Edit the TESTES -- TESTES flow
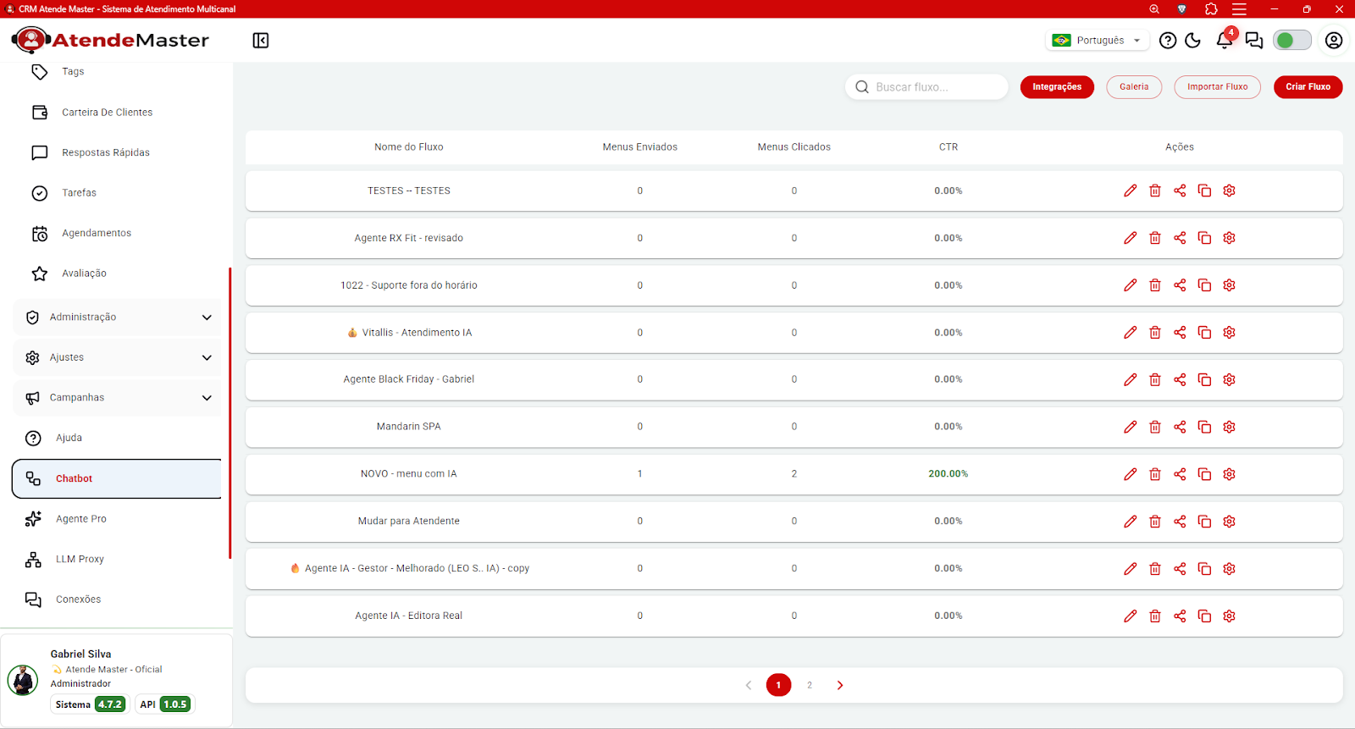Image resolution: width=1355 pixels, height=729 pixels. coord(1130,191)
